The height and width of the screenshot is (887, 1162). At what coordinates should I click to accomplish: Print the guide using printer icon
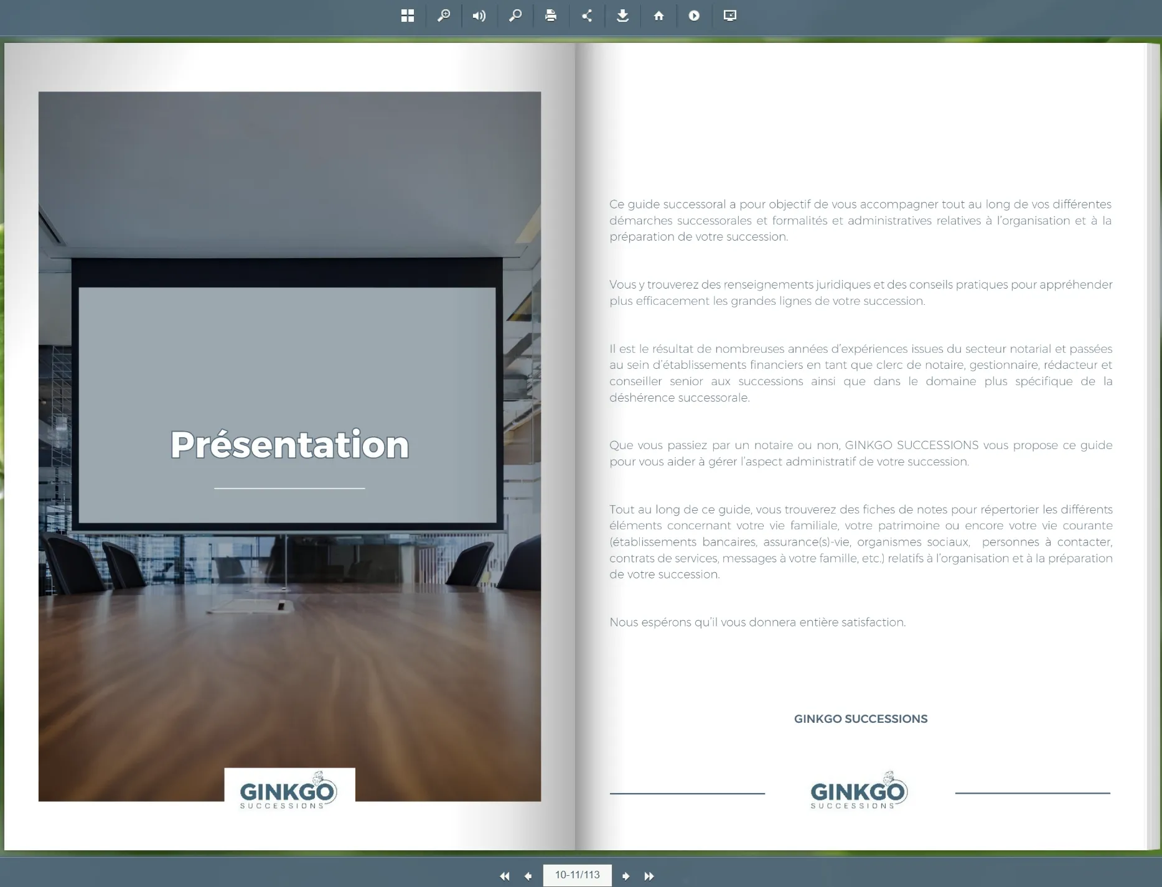tap(551, 16)
